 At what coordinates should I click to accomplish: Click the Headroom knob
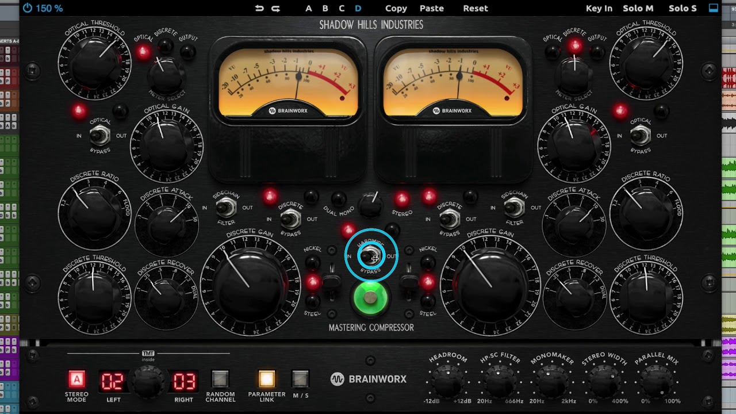point(447,380)
